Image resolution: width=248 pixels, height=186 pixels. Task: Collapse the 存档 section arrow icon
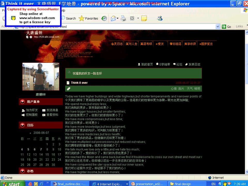[x=22, y=171]
